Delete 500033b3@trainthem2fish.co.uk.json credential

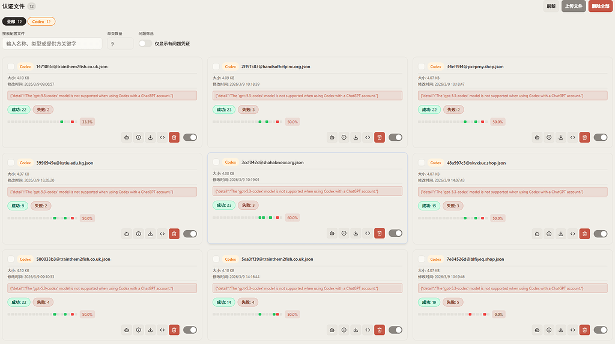tap(174, 330)
